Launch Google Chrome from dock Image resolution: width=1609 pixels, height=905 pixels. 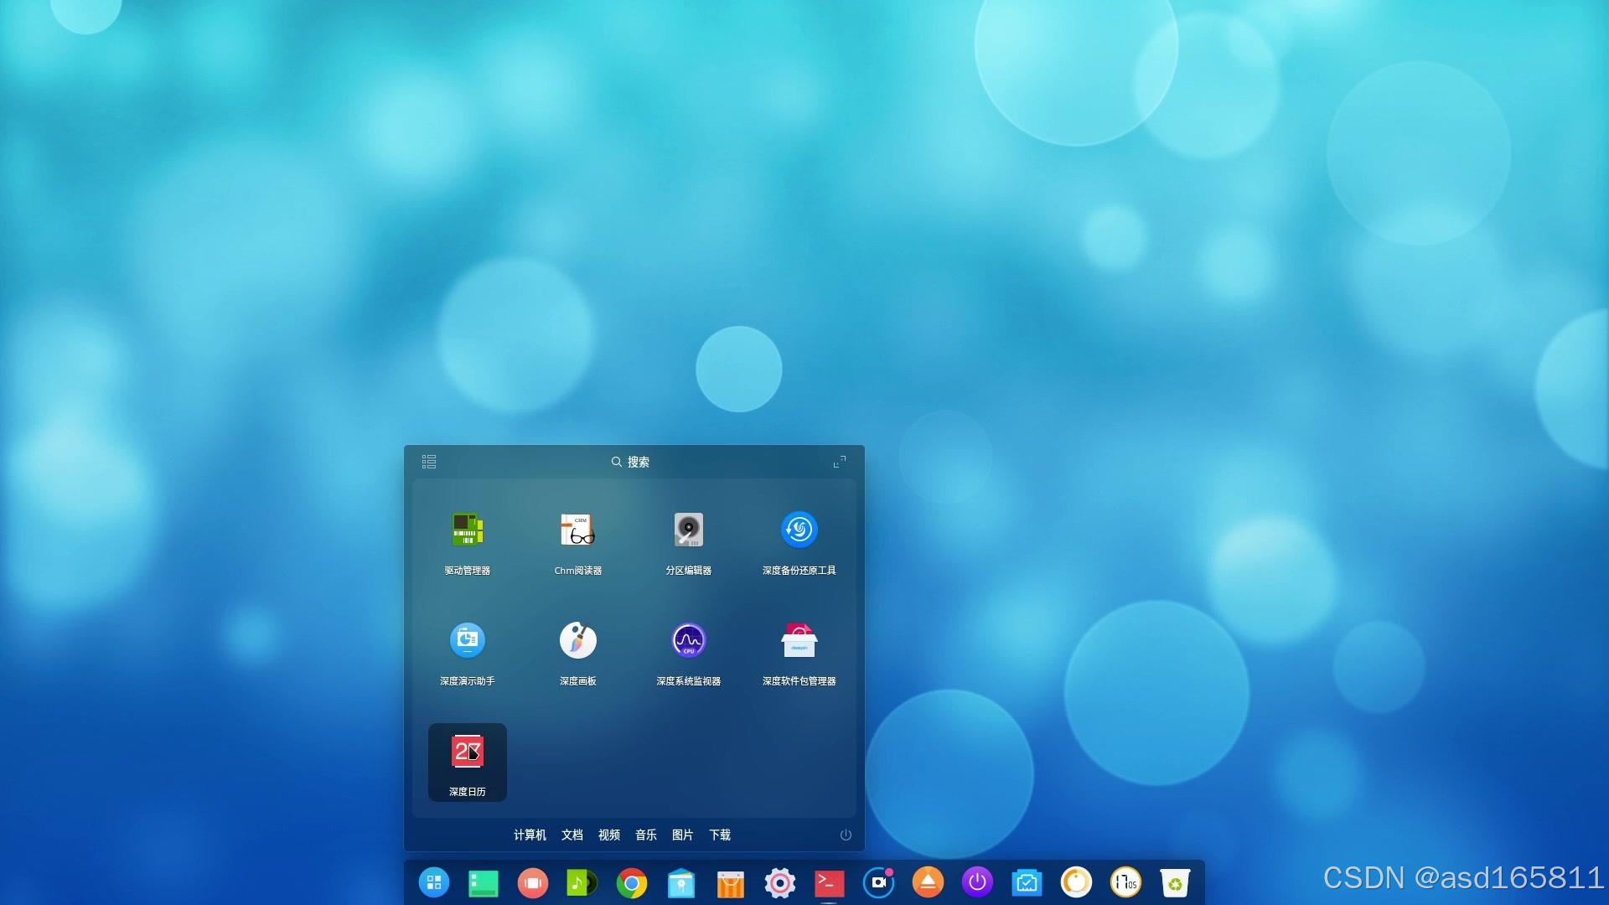point(632,882)
